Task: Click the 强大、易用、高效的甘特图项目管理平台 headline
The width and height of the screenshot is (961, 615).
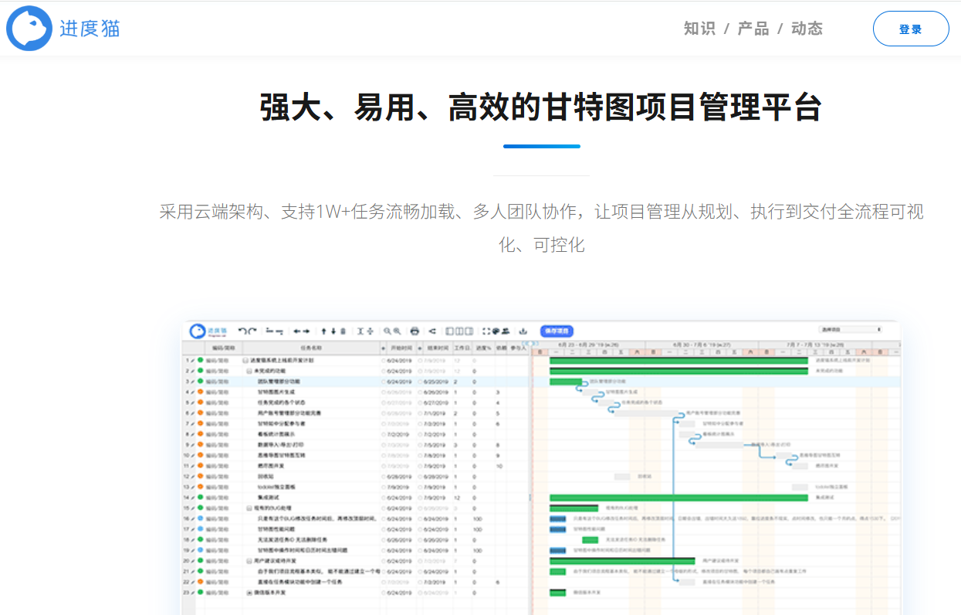Action: [x=540, y=107]
